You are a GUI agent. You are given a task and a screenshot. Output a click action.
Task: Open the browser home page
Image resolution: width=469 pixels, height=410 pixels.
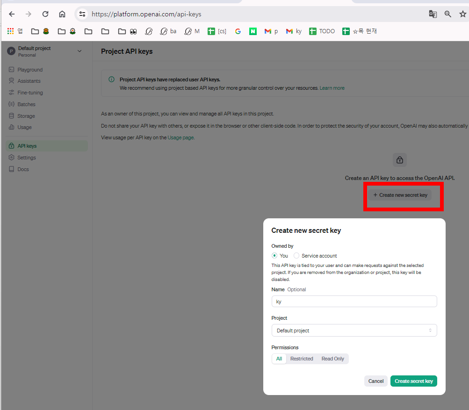[x=62, y=14]
